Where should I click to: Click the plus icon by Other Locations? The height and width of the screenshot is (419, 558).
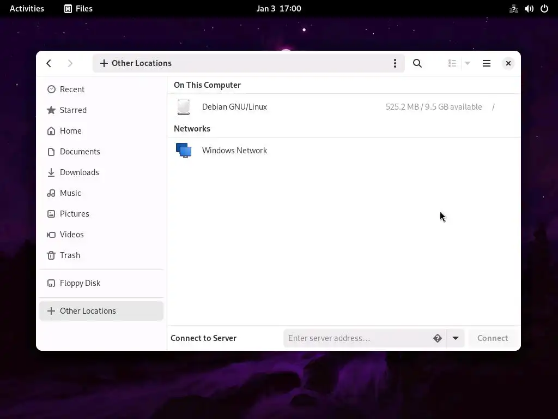pyautogui.click(x=51, y=310)
